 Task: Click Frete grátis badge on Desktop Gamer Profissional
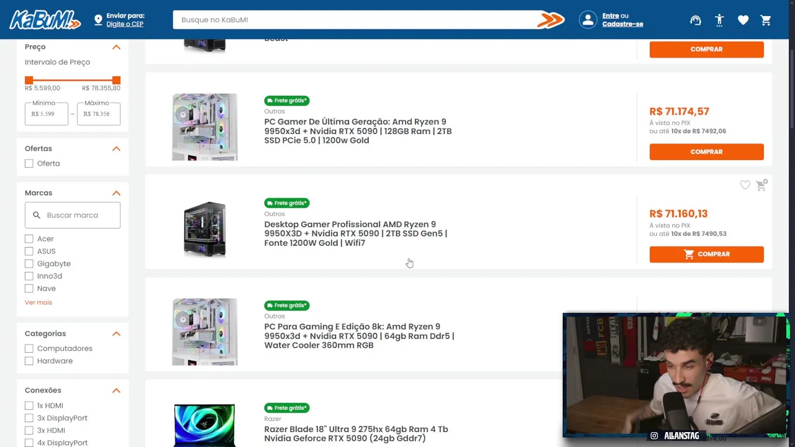[287, 203]
